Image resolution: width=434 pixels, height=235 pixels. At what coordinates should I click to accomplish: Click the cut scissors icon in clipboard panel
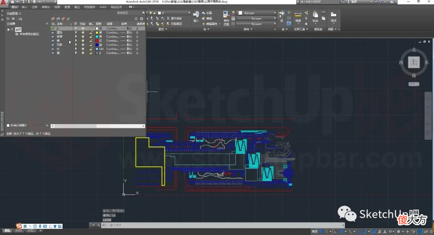click(x=323, y=13)
